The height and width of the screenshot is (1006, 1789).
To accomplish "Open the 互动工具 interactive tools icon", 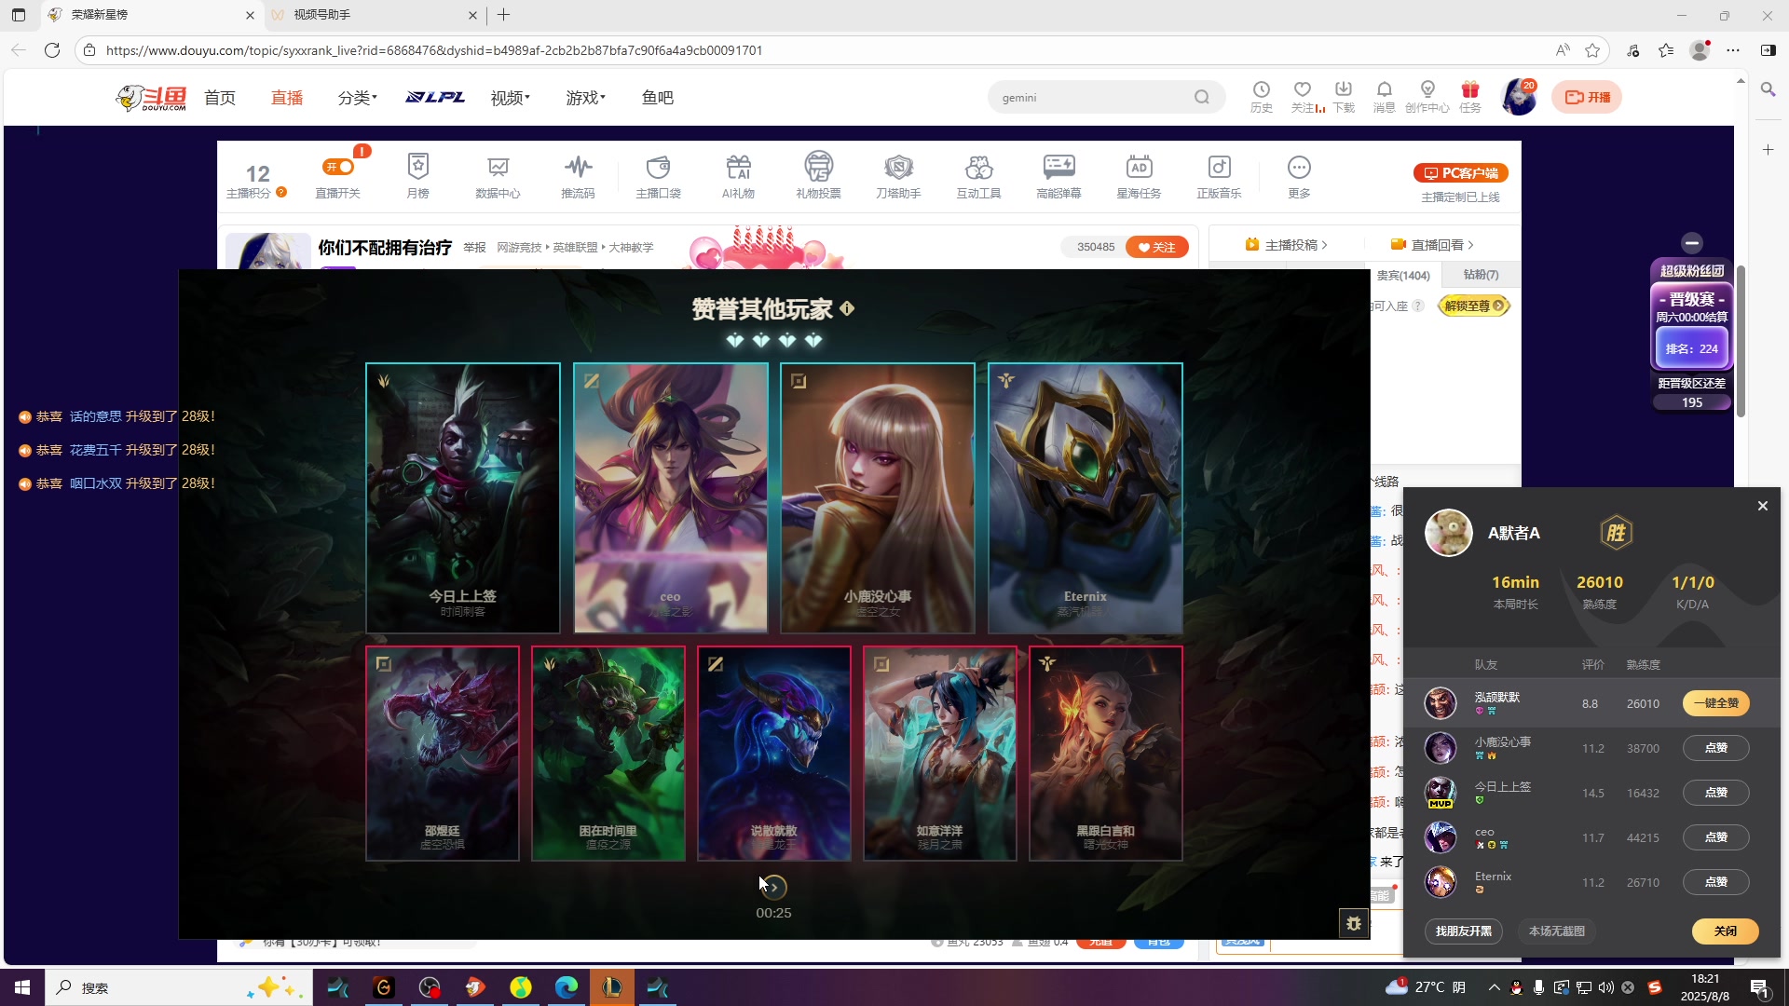I will point(978,176).
